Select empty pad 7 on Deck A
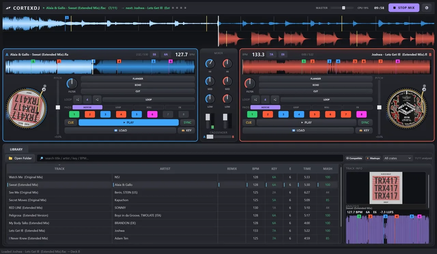The width and height of the screenshot is (437, 254). (x=168, y=114)
